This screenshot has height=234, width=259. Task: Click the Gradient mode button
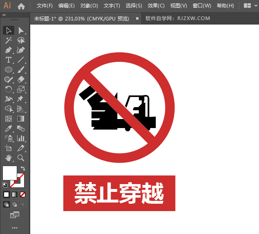(x=15, y=195)
